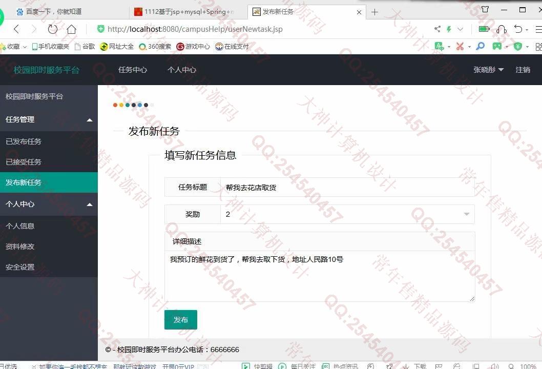Collapse the 任务管理 sidebar section
Screen dimensions: 542x369
point(49,119)
